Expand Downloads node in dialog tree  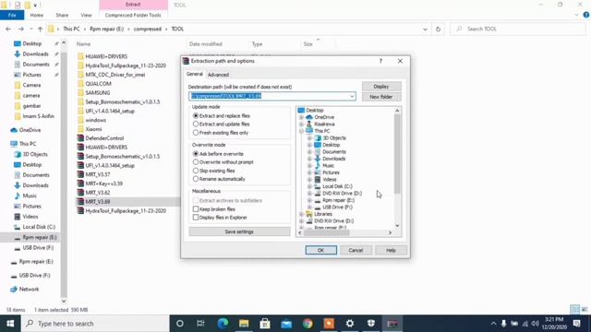(x=309, y=159)
